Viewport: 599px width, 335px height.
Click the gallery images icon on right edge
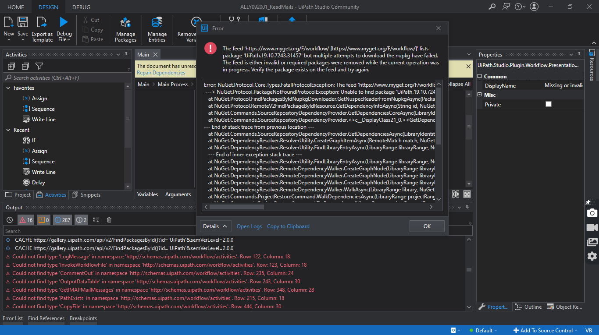pyautogui.click(x=592, y=242)
